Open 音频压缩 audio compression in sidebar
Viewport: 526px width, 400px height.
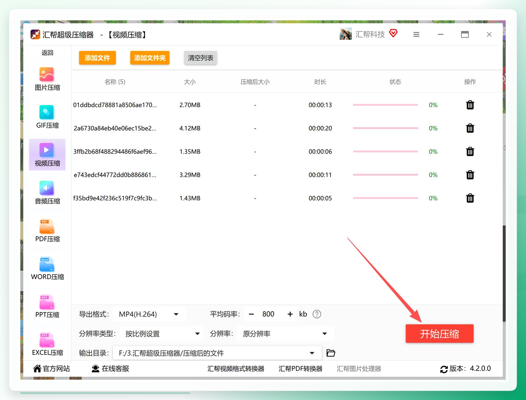47,193
